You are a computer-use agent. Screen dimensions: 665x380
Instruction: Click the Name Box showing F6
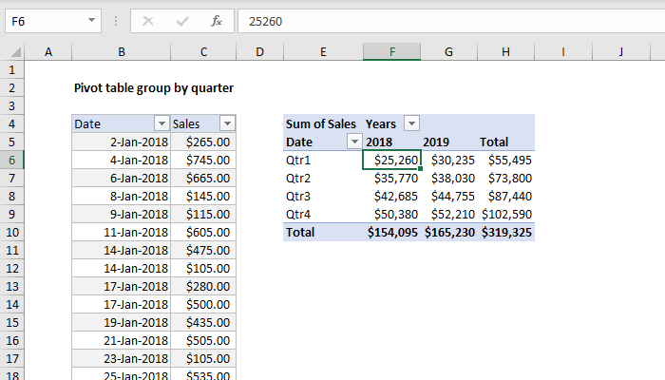click(x=53, y=21)
